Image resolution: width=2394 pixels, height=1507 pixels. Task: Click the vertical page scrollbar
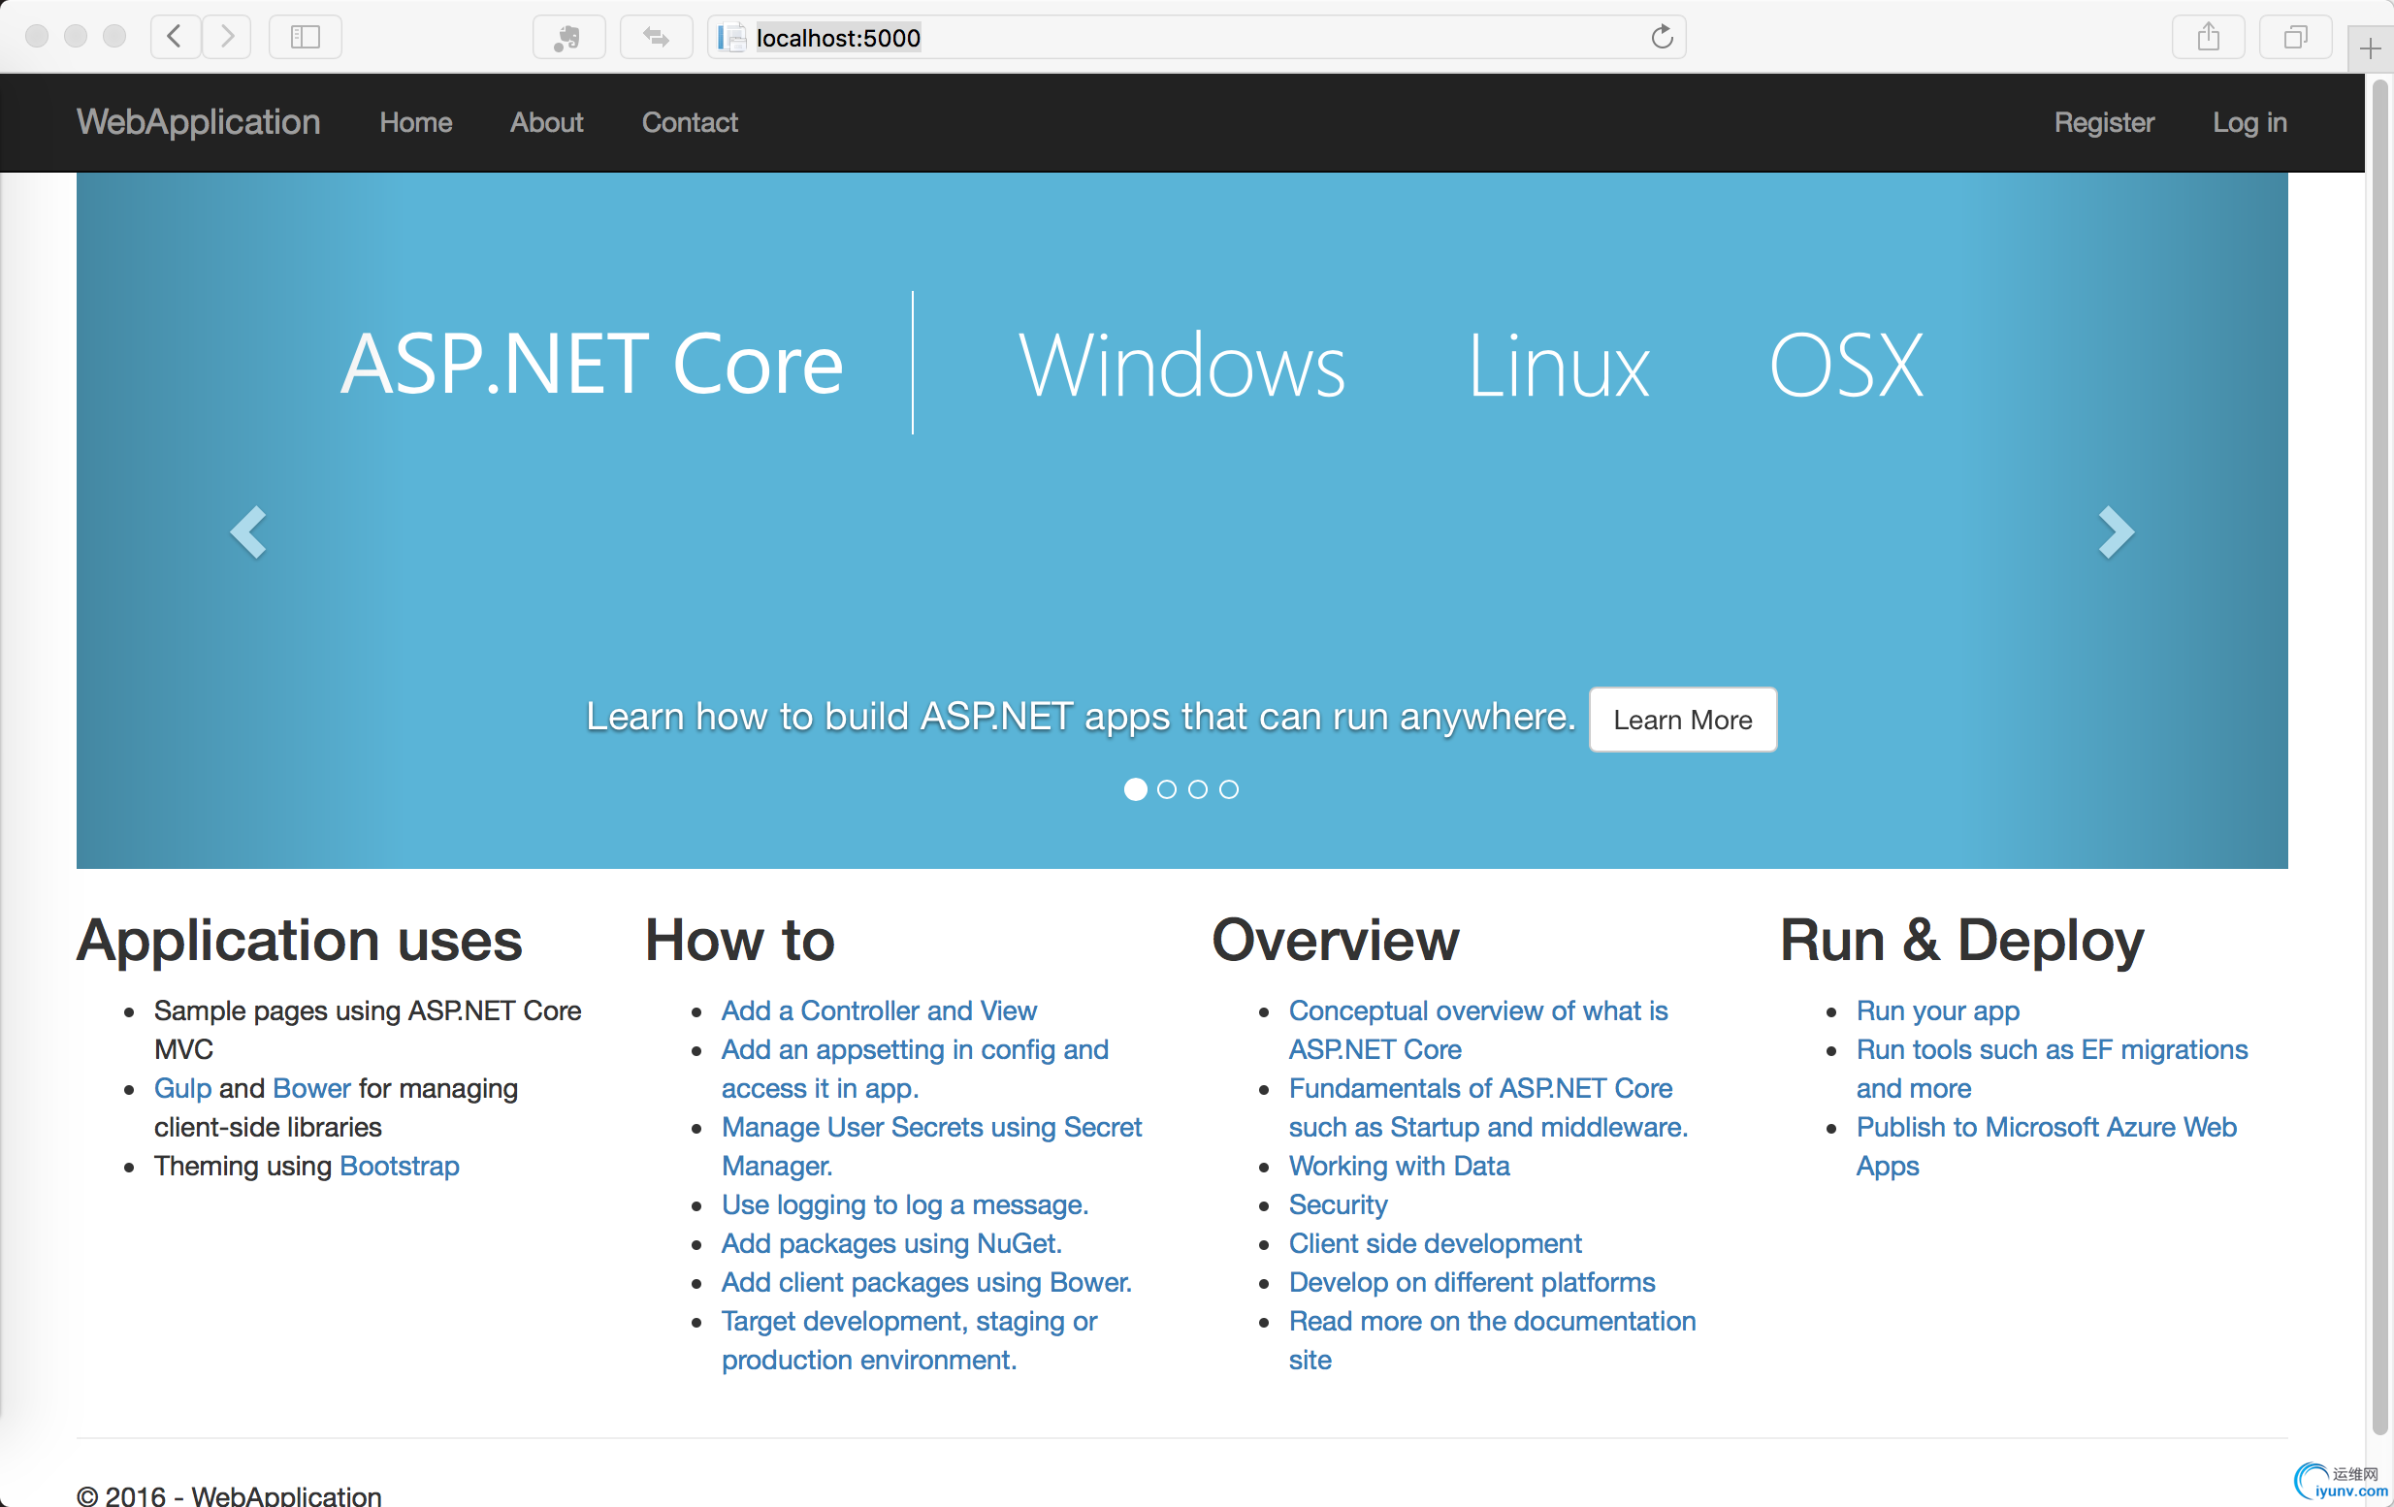pos(2380,755)
